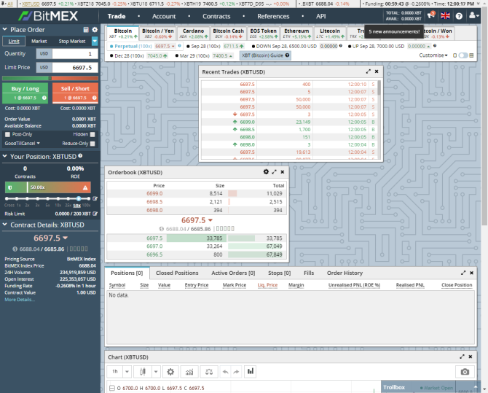Open GoodTillCancel time-in-force dropdown
488x393 pixels.
point(23,144)
